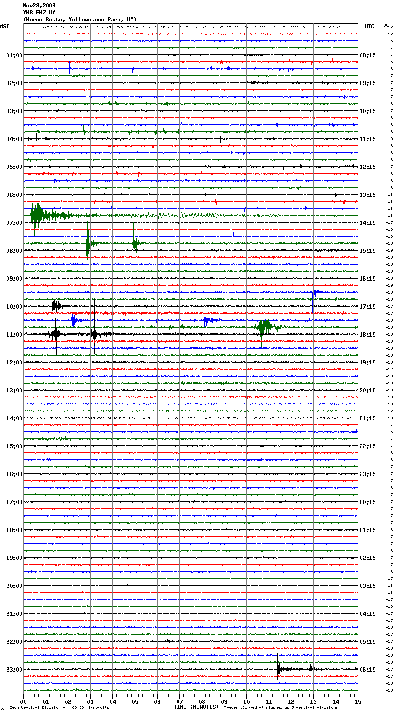Select the 07:00 MST time label
Viewport: 395px width, 714px height.
click(x=14, y=223)
